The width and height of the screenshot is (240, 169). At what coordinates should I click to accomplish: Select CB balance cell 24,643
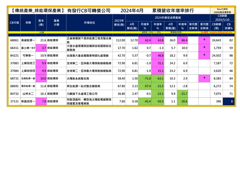[x=216, y=40]
